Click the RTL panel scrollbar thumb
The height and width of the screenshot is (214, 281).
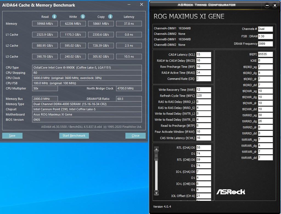(x=156, y=156)
